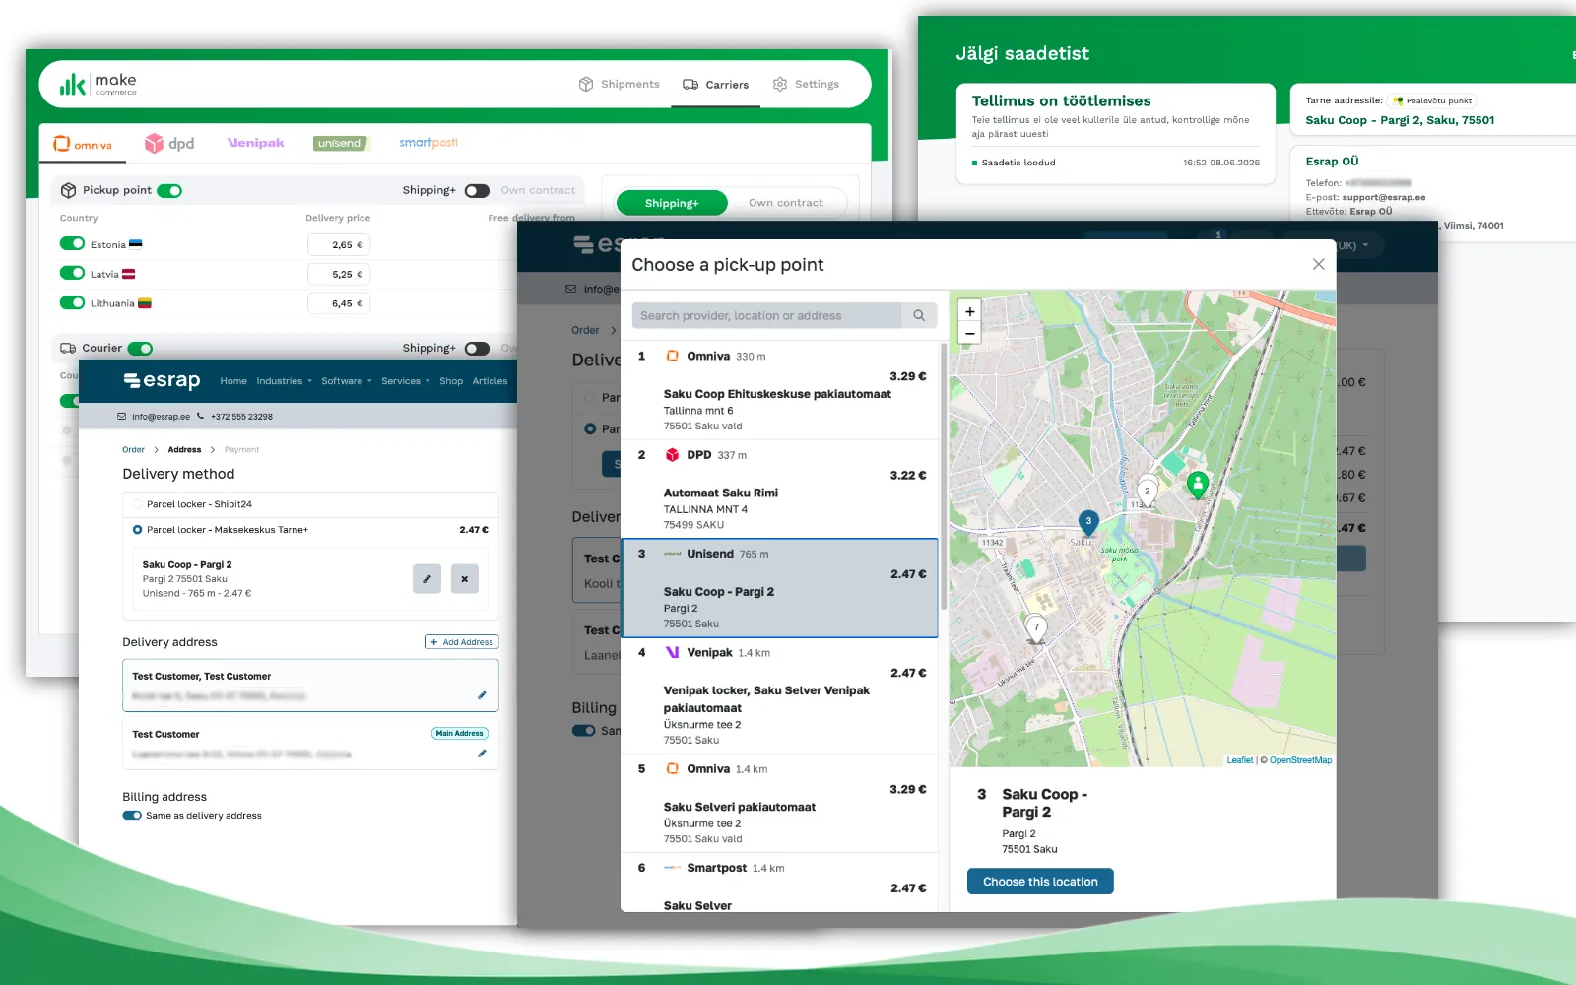Select the green Shipping+ pill button
The height and width of the screenshot is (985, 1576).
pyautogui.click(x=672, y=203)
